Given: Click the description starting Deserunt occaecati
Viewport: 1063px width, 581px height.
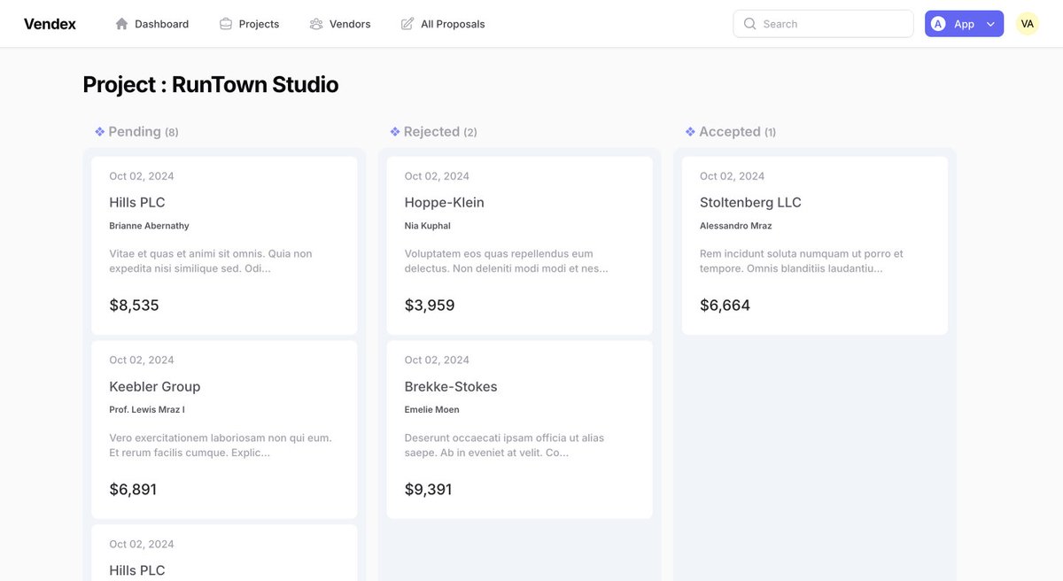Looking at the screenshot, I should click(x=505, y=445).
